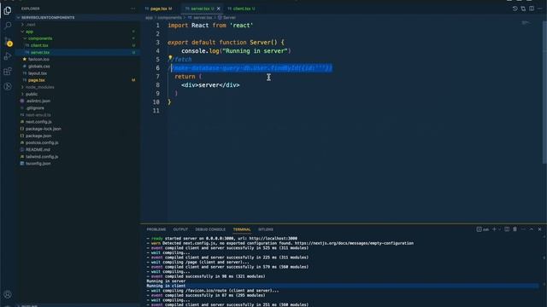This screenshot has height=307, width=547.
Task: Open the Extensions view
Action: click(8, 72)
